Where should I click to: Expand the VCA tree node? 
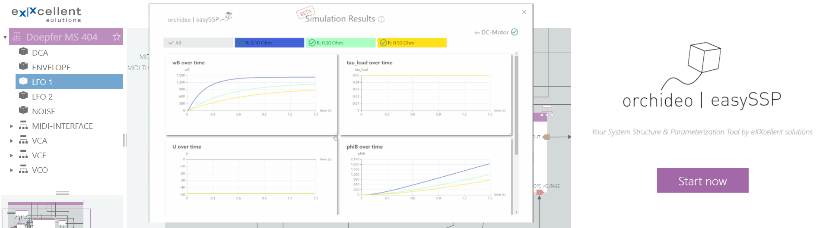12,141
